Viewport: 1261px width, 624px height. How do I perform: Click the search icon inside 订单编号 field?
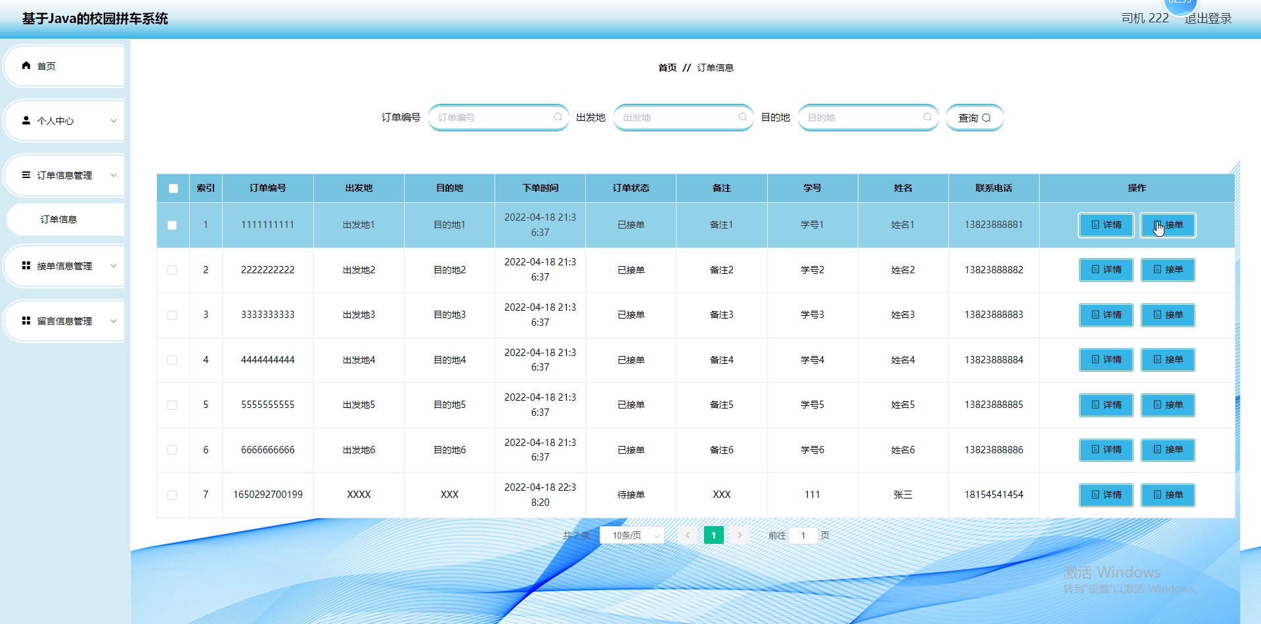pyautogui.click(x=558, y=117)
